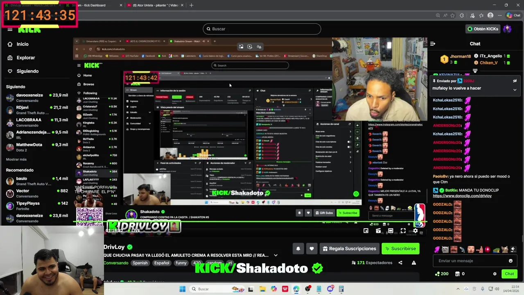Viewport: 524px width, 295px height.
Task: Focus the Buscar search bar
Action: [262, 29]
